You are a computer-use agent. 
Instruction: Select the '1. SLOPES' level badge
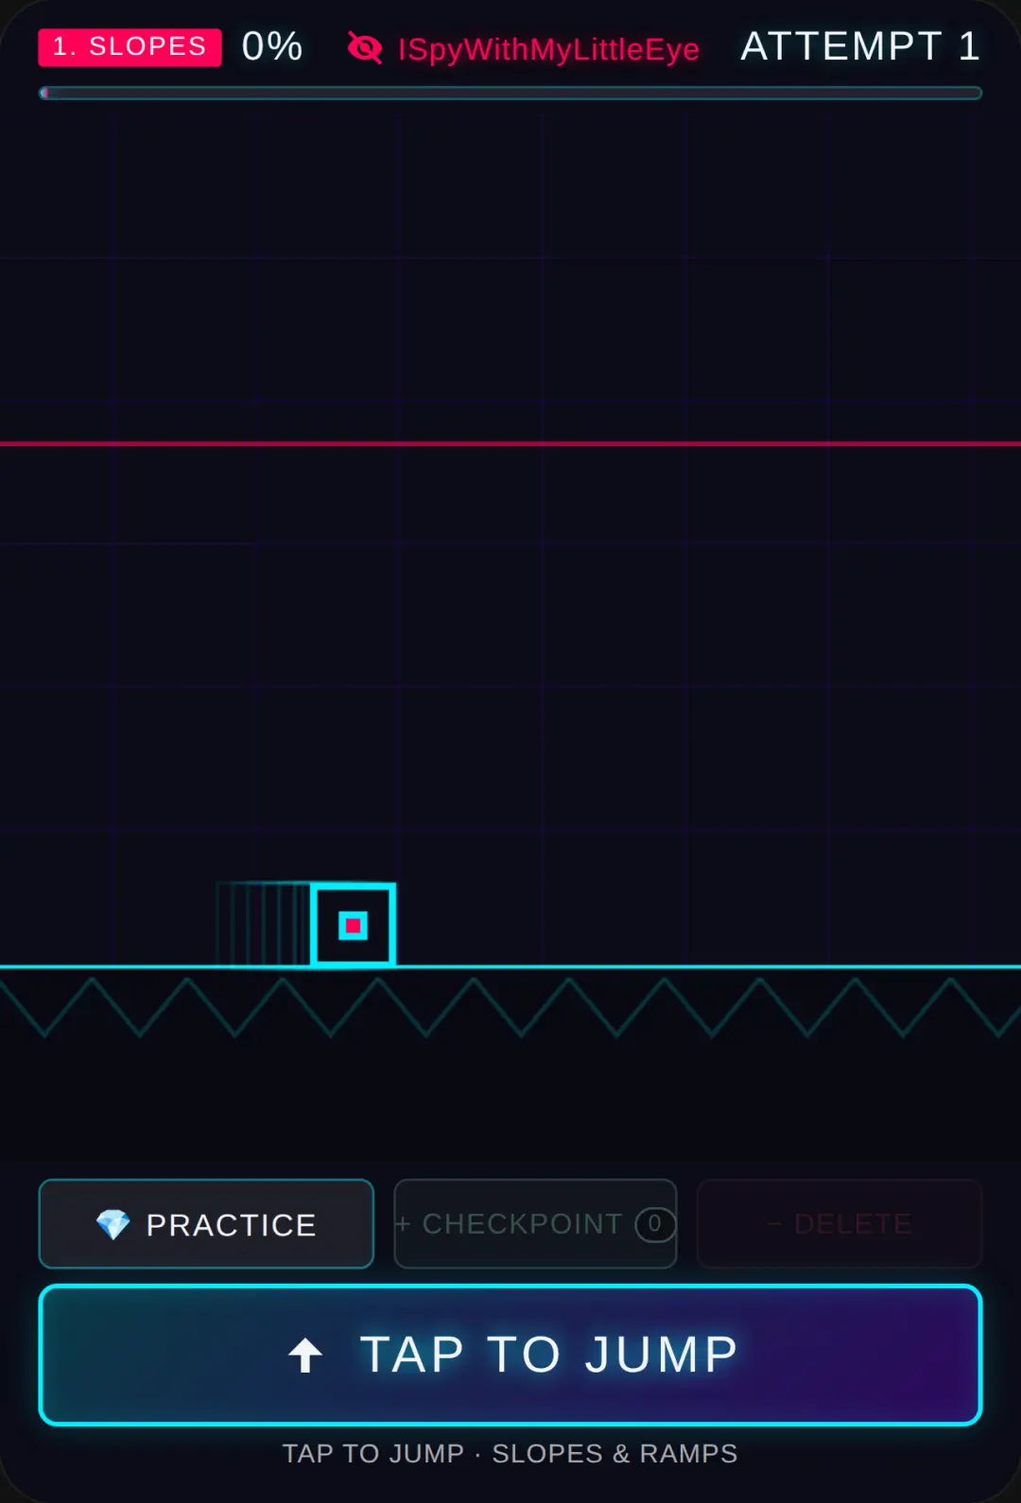pyautogui.click(x=130, y=47)
